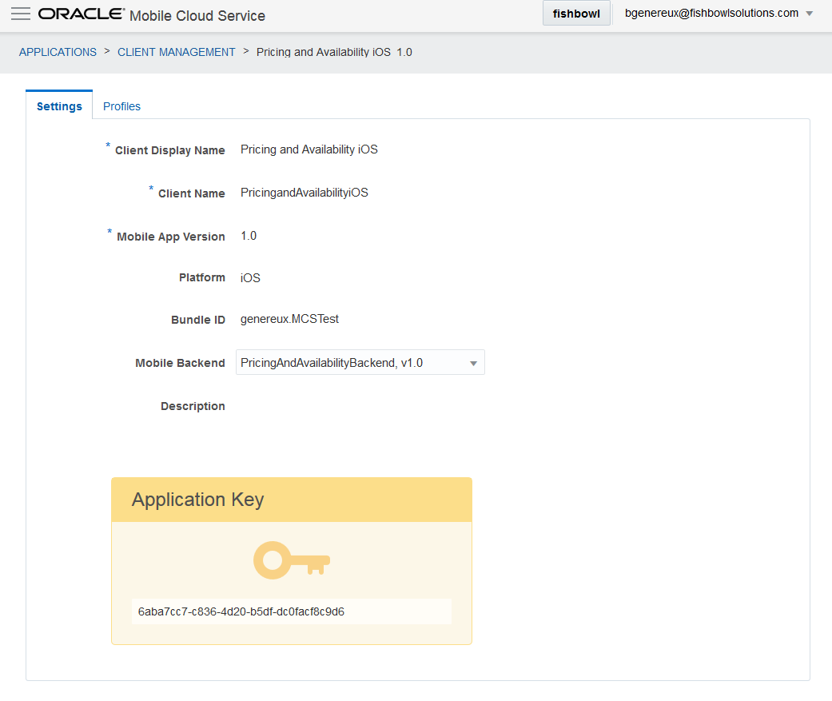Click the Platform field label

[x=202, y=277]
